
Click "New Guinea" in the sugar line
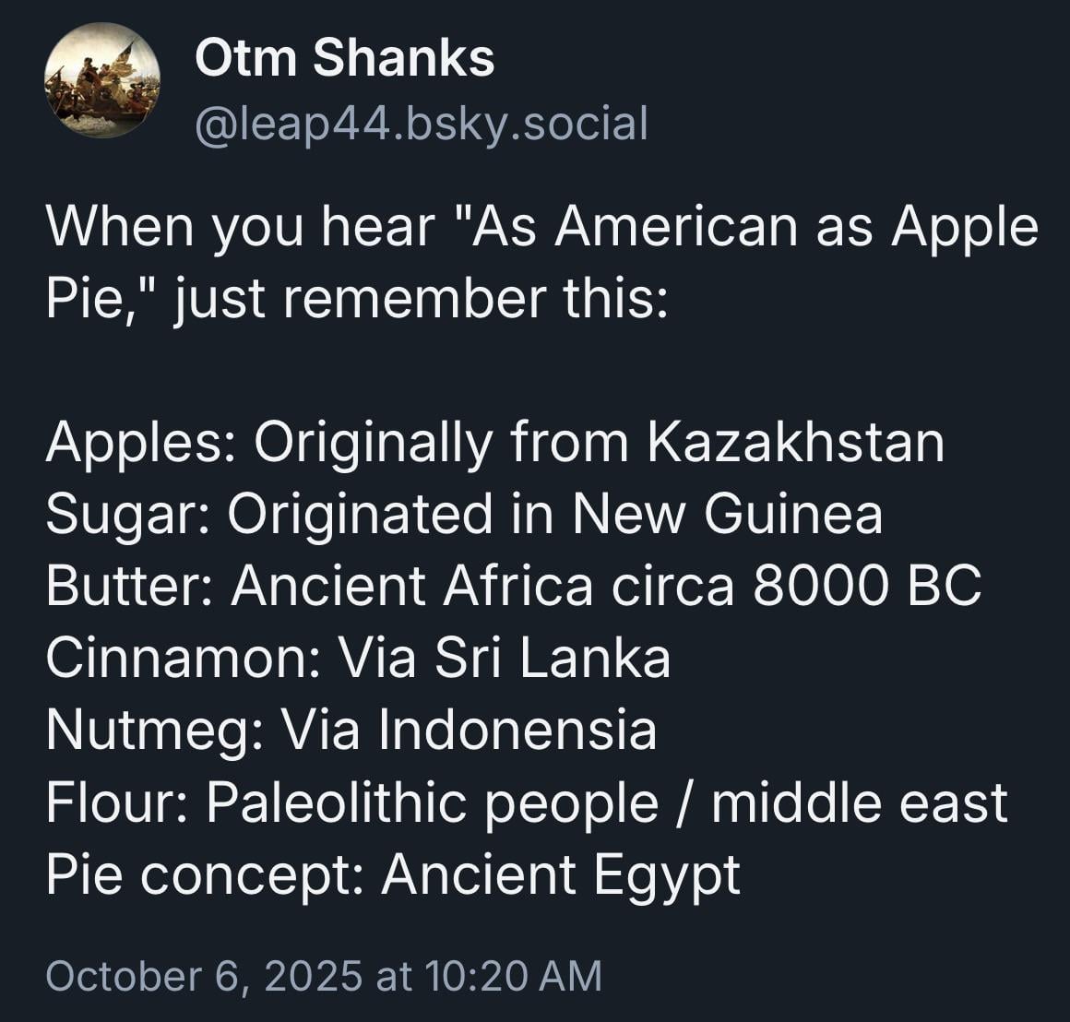click(x=726, y=514)
